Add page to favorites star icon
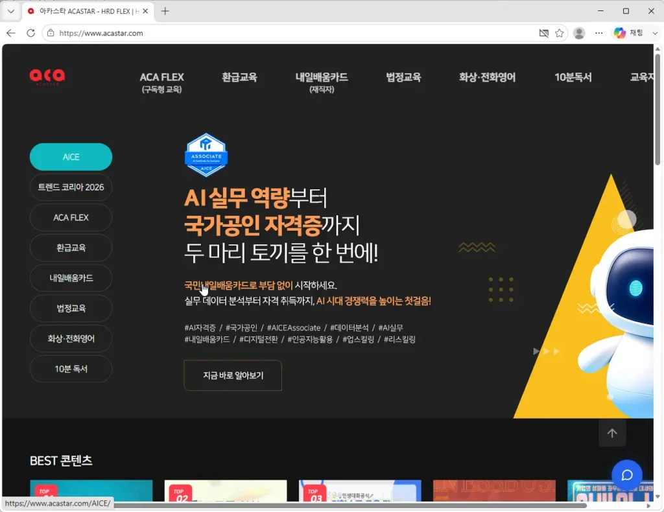The height and width of the screenshot is (512, 664). (x=560, y=33)
